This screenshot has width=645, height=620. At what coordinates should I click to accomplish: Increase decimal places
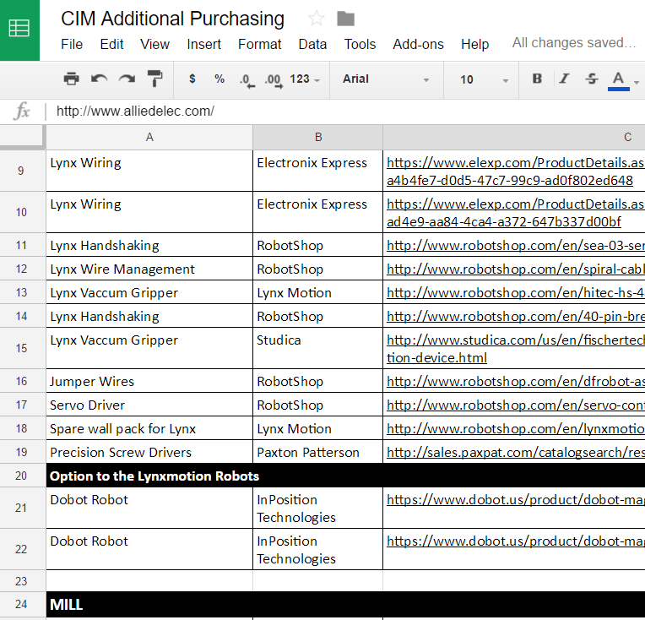274,79
